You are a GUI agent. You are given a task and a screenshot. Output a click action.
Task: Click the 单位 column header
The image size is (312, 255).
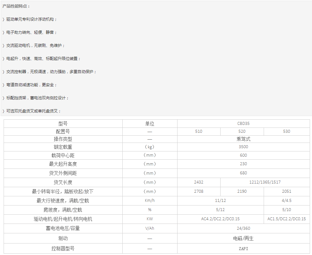(151, 124)
